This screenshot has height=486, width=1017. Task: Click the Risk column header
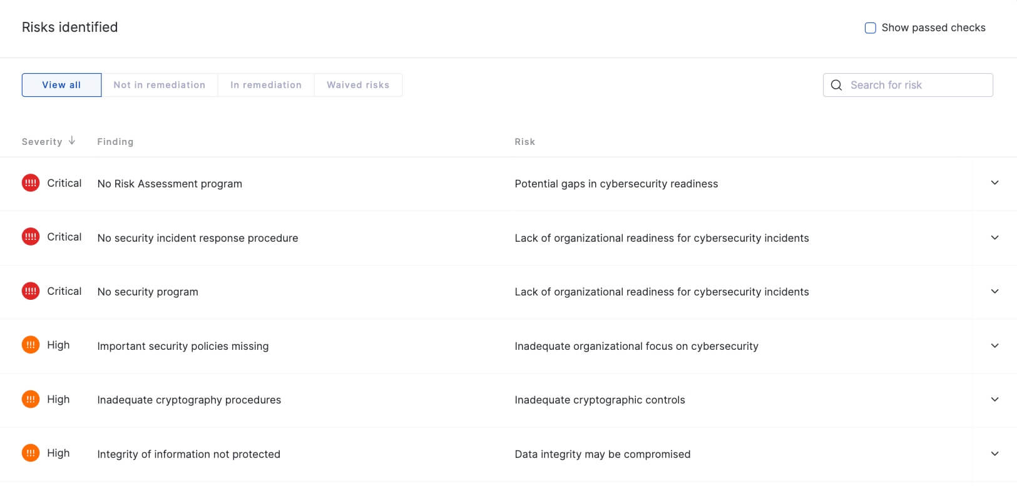[x=524, y=142]
